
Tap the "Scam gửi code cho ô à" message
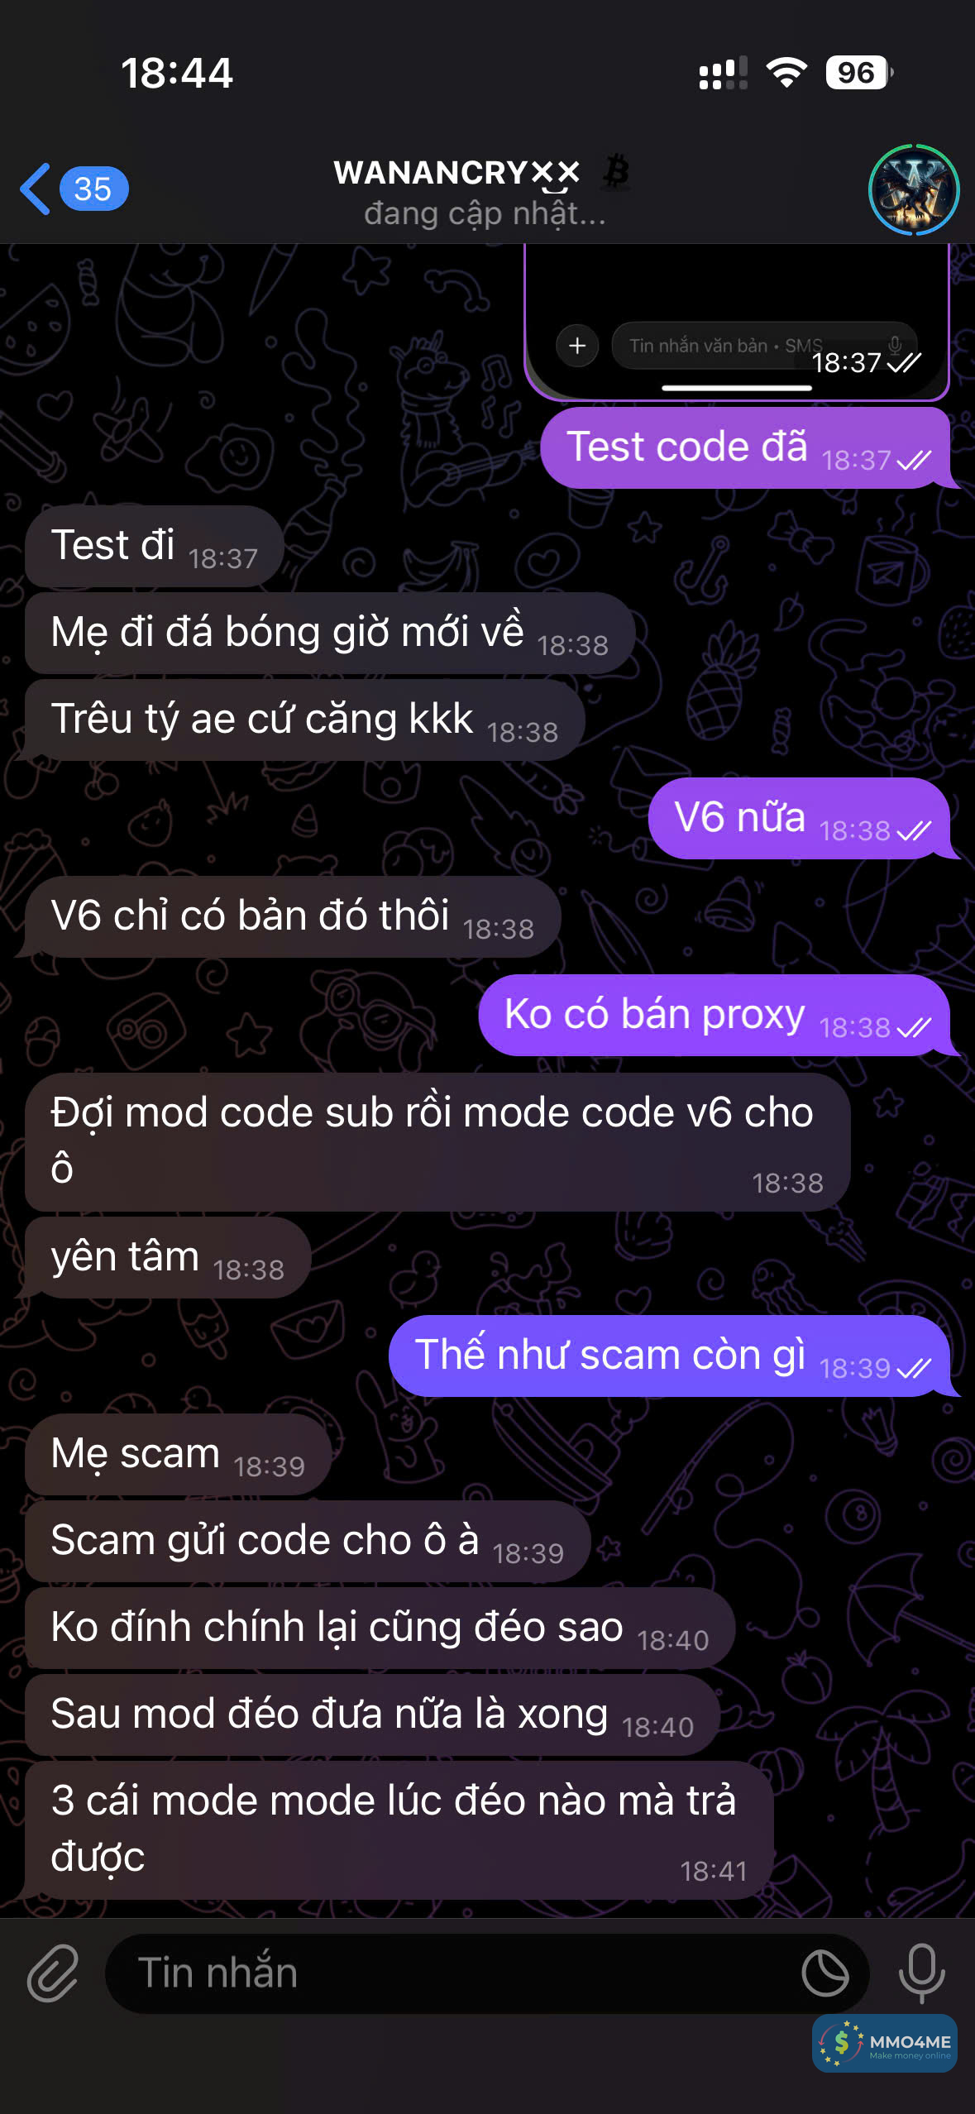[x=308, y=1541]
